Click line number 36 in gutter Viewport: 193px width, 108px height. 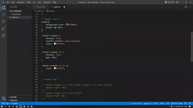[x=36, y=52]
